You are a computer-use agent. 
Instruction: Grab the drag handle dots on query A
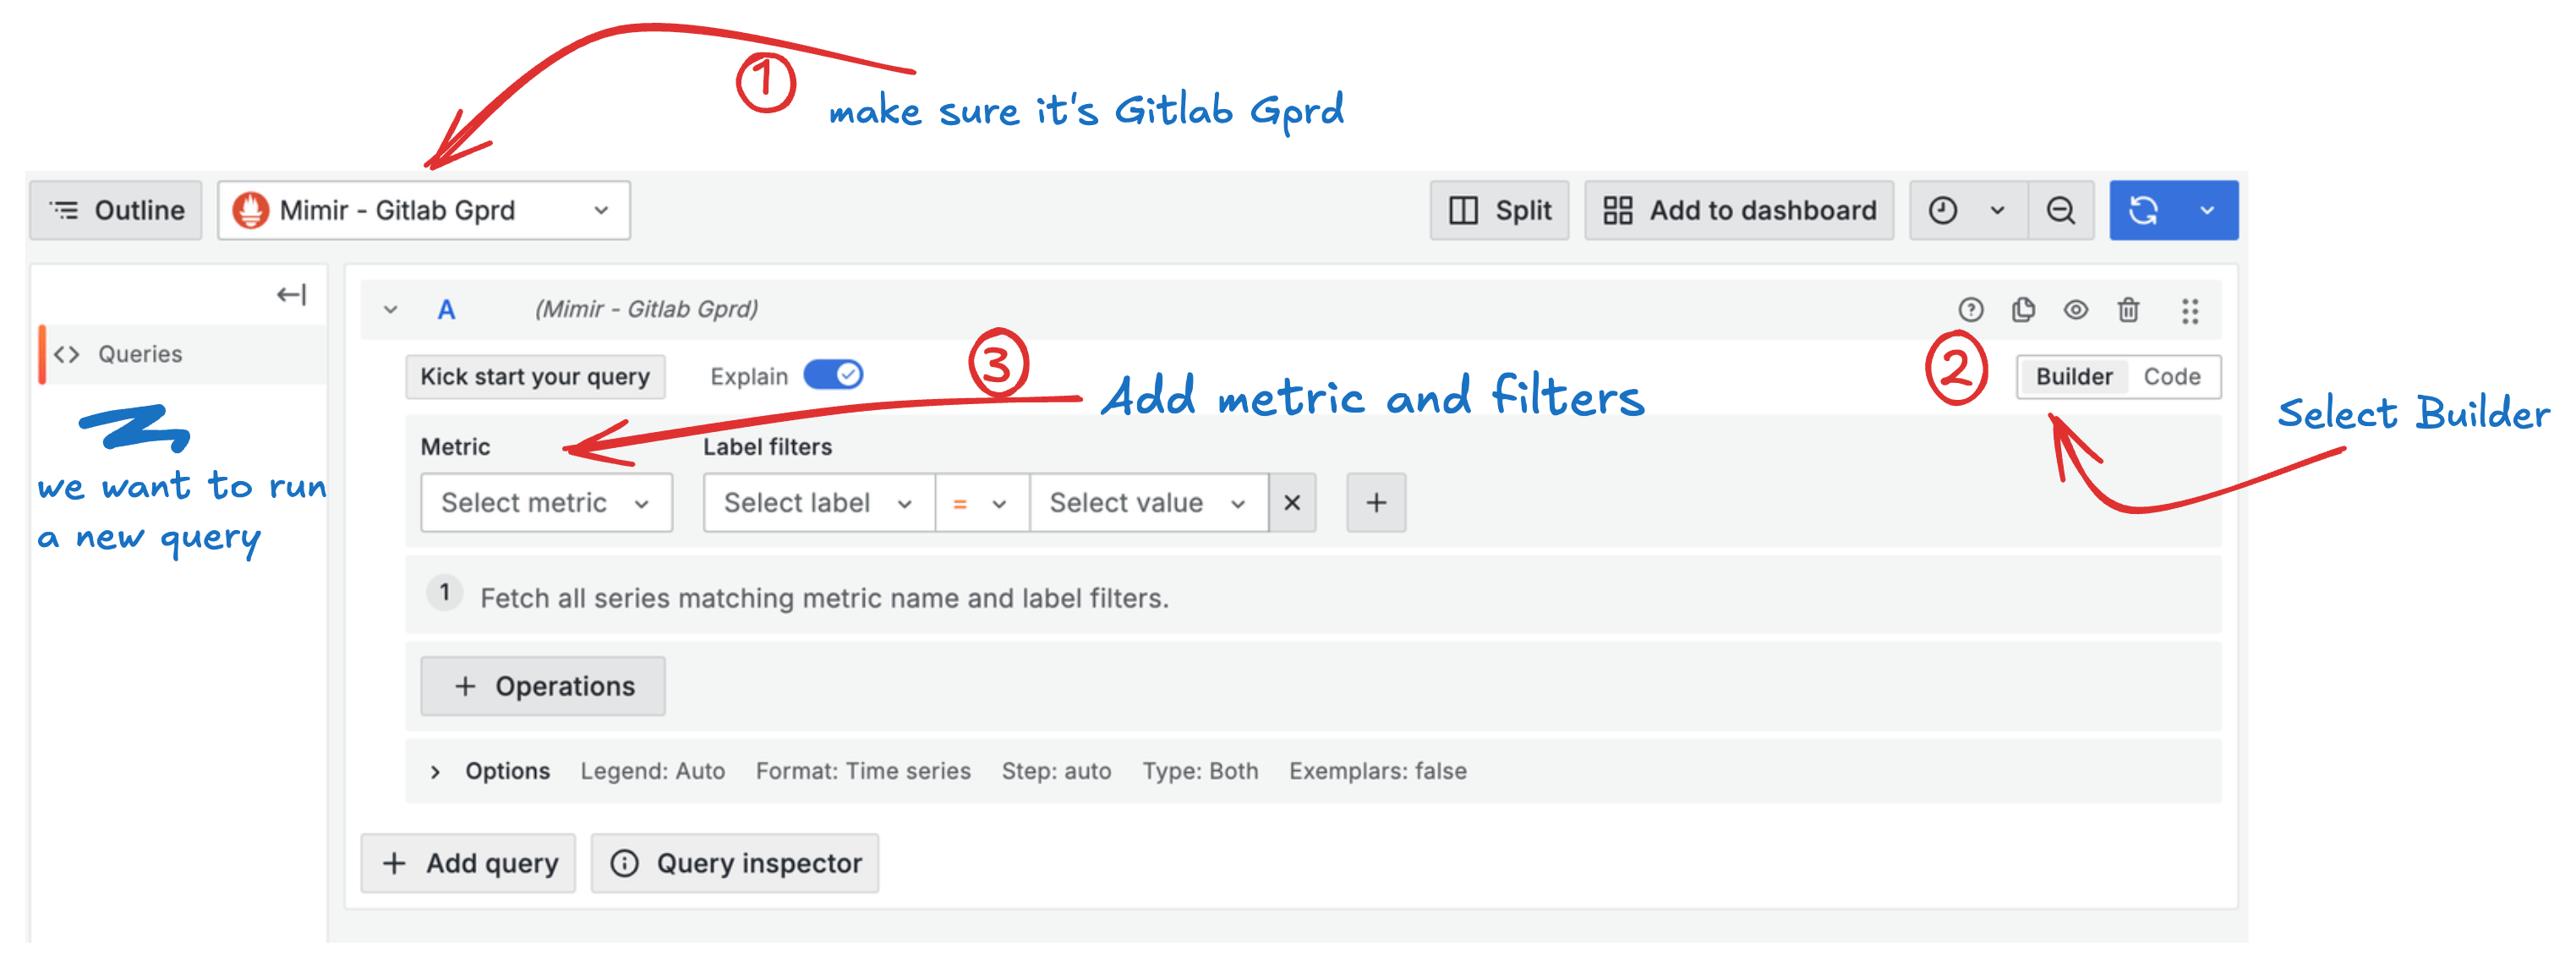click(2190, 310)
